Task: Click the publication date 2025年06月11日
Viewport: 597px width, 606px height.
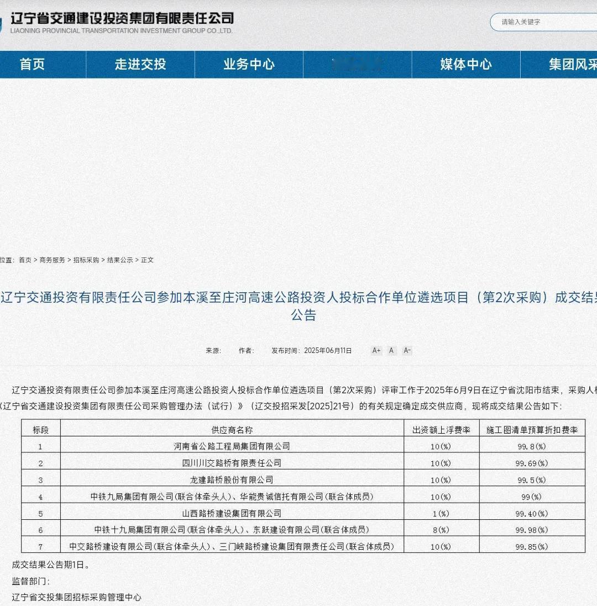Action: click(328, 351)
